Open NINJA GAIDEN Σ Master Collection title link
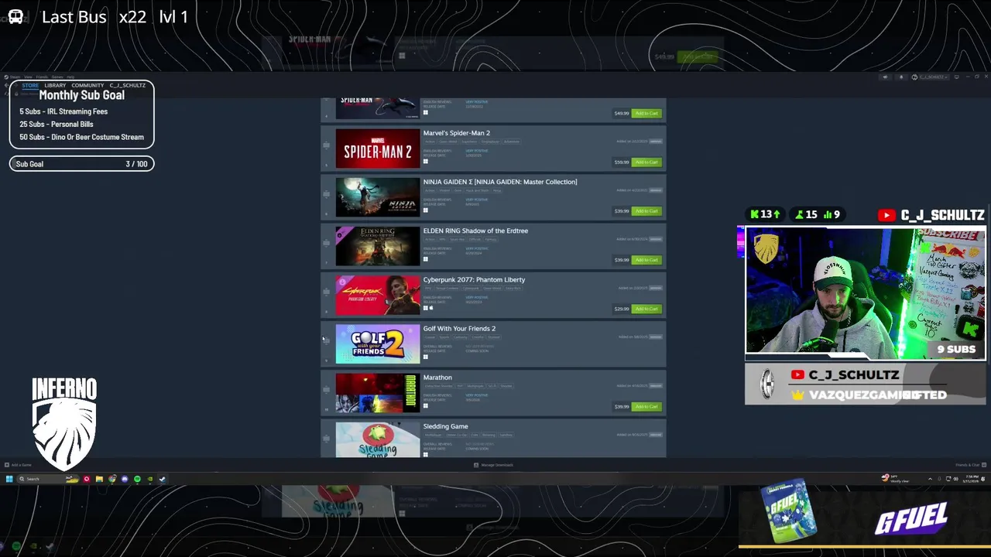991x557 pixels. [x=499, y=182]
